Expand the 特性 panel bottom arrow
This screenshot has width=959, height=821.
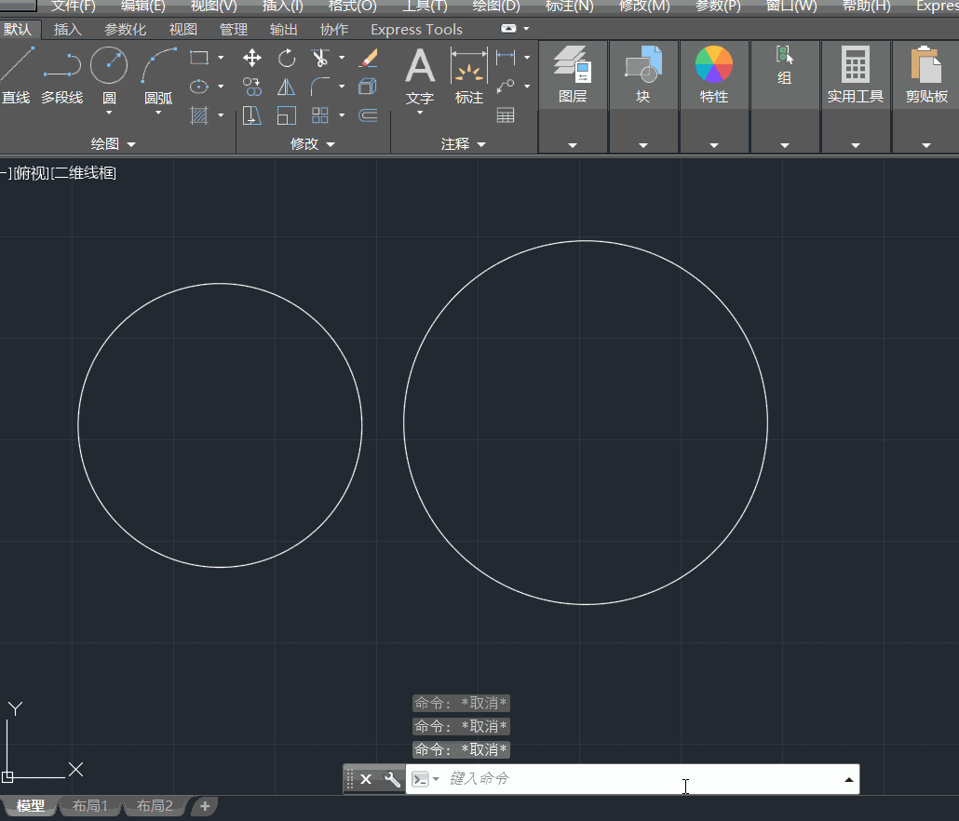(714, 145)
